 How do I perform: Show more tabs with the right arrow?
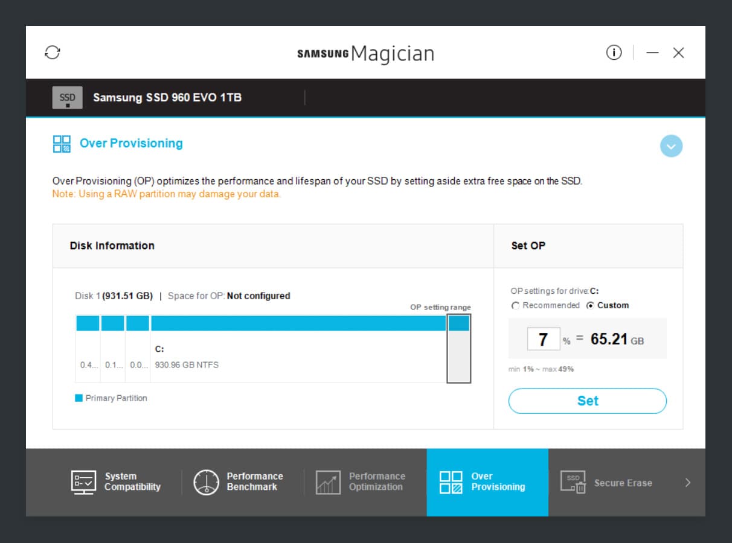point(687,483)
